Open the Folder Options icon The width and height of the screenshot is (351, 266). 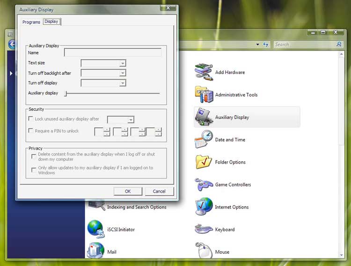pos(204,162)
